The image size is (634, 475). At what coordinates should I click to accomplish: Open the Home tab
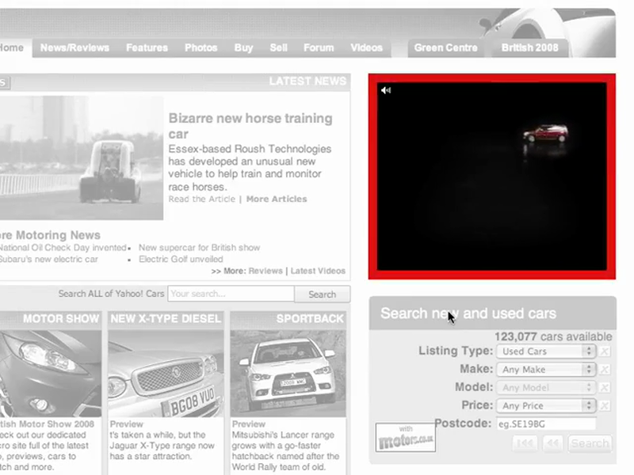13,47
